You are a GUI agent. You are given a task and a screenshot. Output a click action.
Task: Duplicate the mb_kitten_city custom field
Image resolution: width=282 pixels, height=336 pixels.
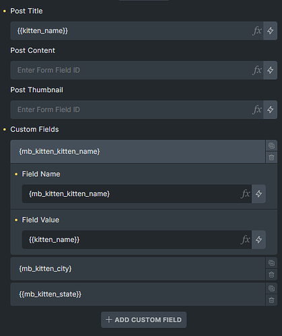pos(271,263)
